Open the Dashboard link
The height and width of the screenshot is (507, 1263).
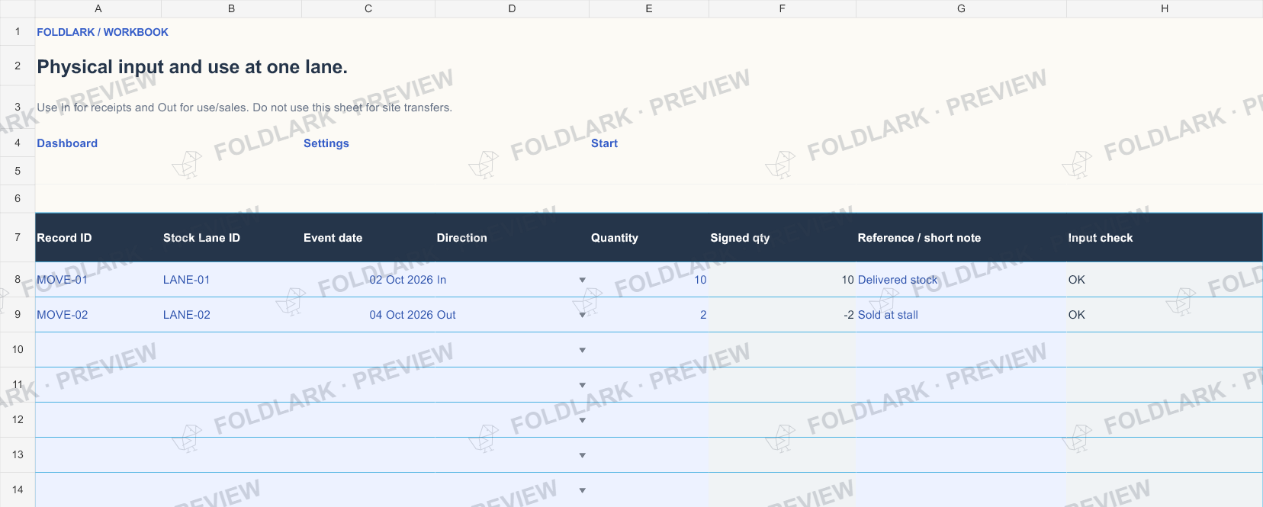(67, 143)
